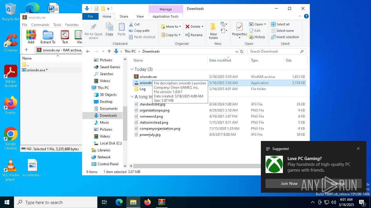
Task: Open the Delete dropdown arrow
Action: 202,27
